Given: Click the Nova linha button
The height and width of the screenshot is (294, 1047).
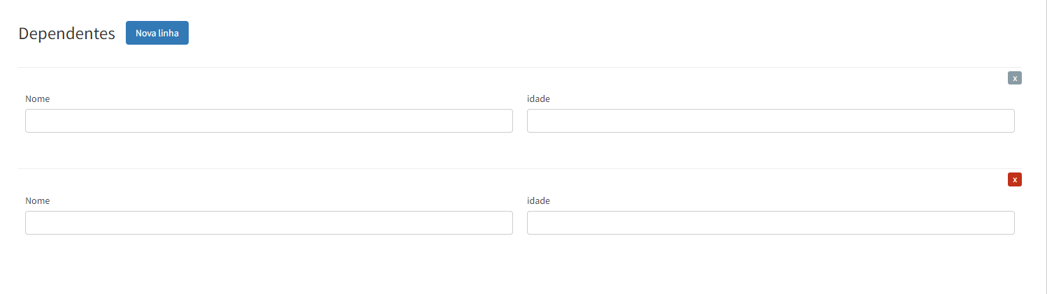Looking at the screenshot, I should pyautogui.click(x=157, y=33).
